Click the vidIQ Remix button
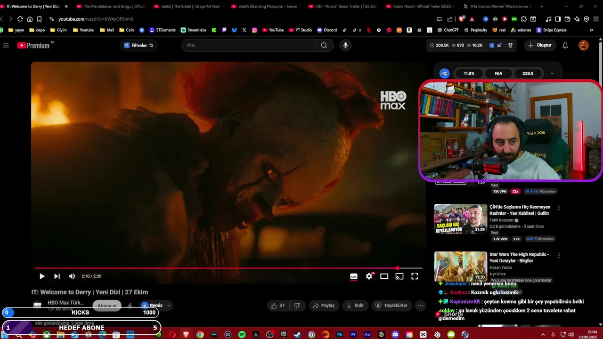This screenshot has width=603, height=339. click(x=152, y=306)
